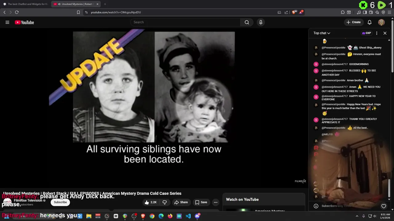Click the 'Ghost Ship_skeery' chat message
Screen dimensions: 394x221
[370, 48]
